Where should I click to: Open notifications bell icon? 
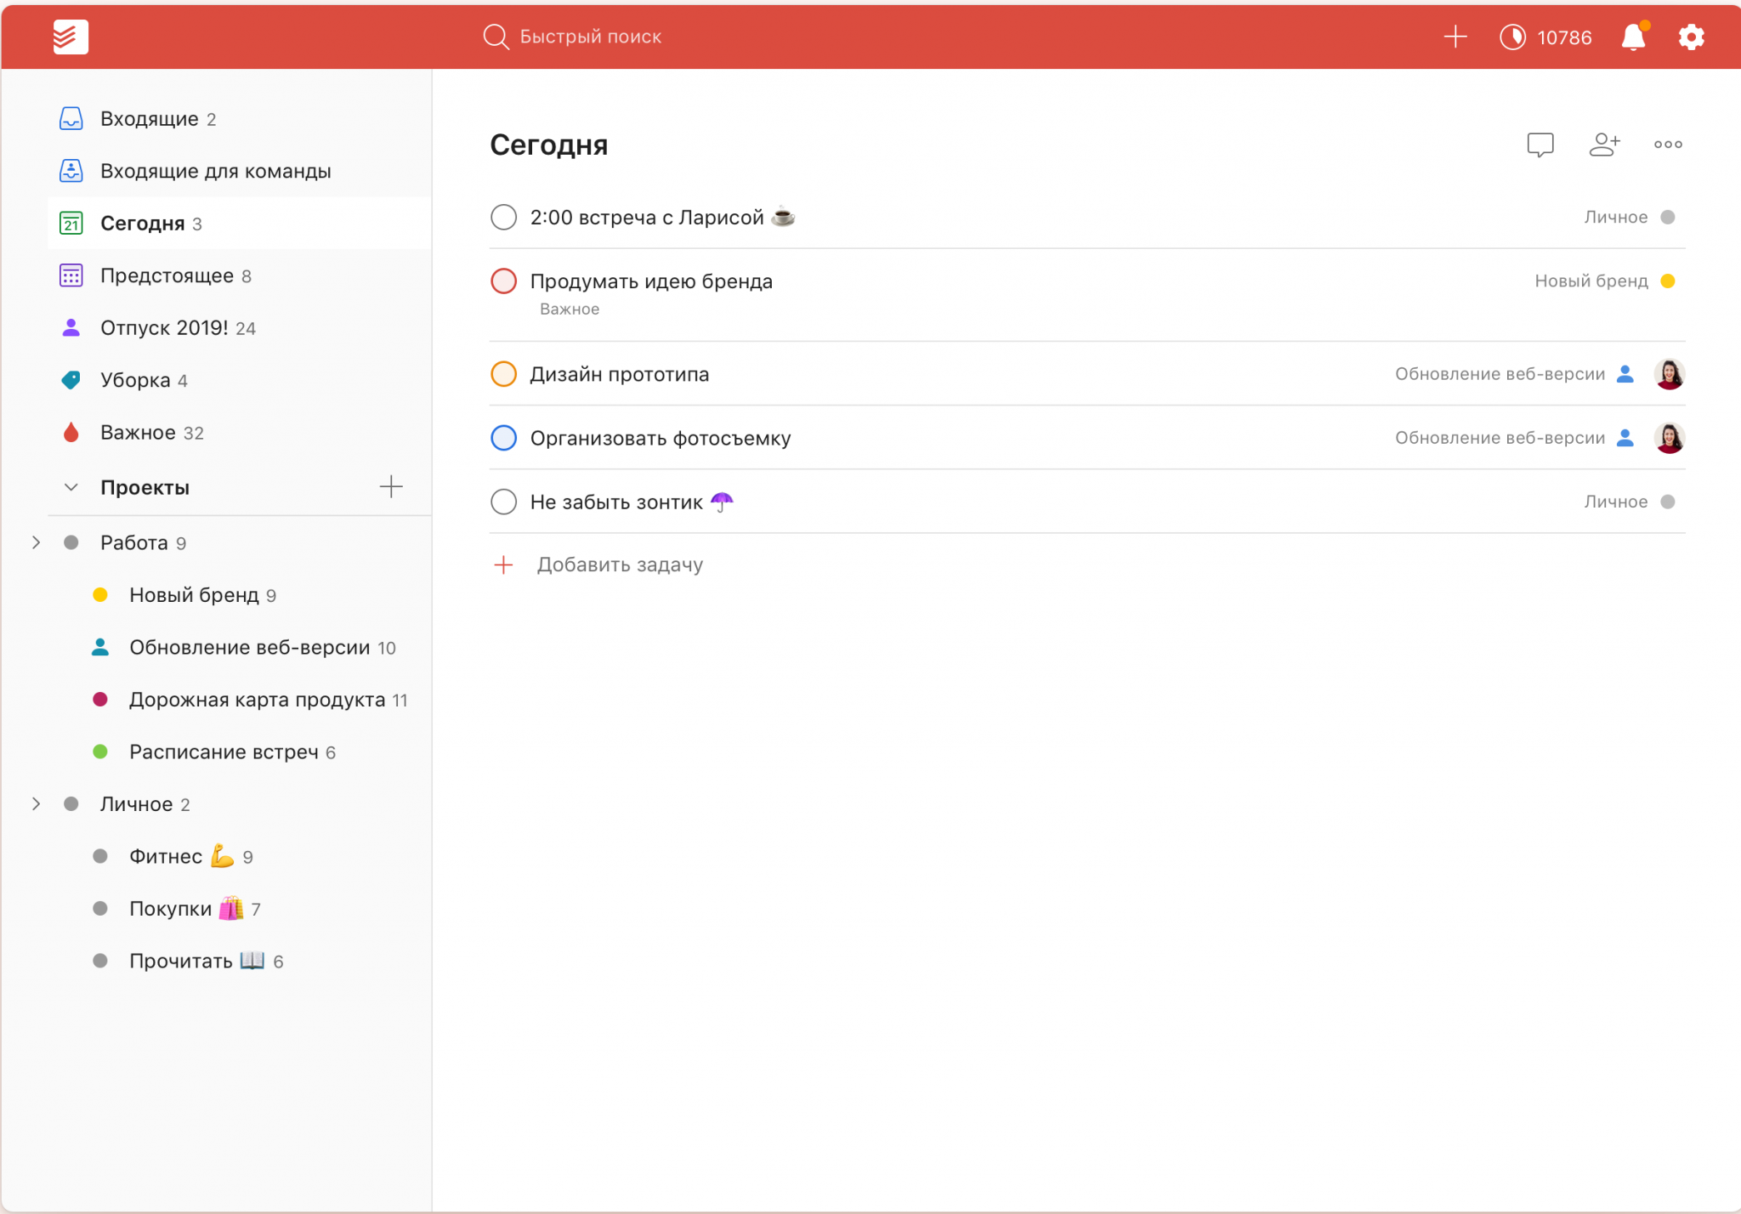(x=1633, y=37)
